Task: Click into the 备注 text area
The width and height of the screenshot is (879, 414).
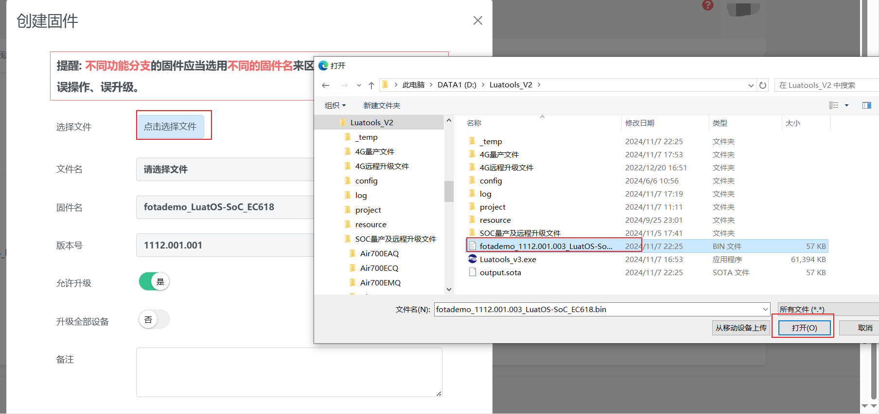Action: pos(289,372)
